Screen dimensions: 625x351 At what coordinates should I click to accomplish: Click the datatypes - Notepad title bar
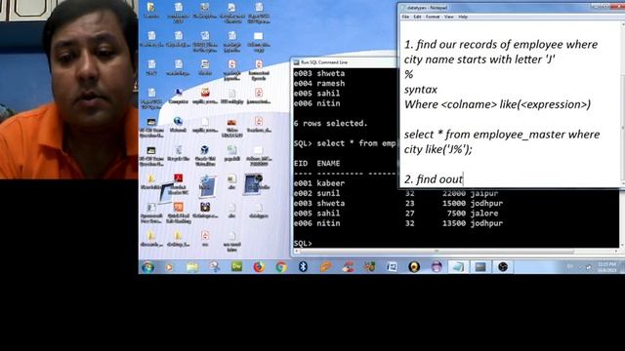pos(494,7)
